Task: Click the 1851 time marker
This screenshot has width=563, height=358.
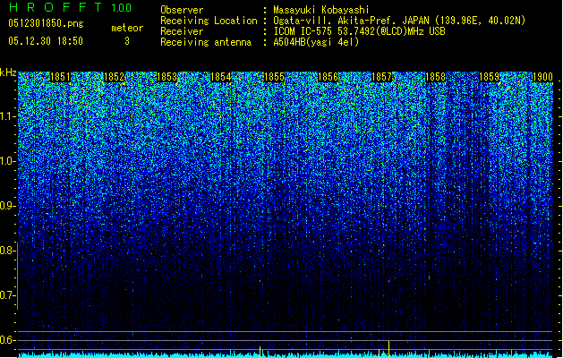Action: coord(60,77)
